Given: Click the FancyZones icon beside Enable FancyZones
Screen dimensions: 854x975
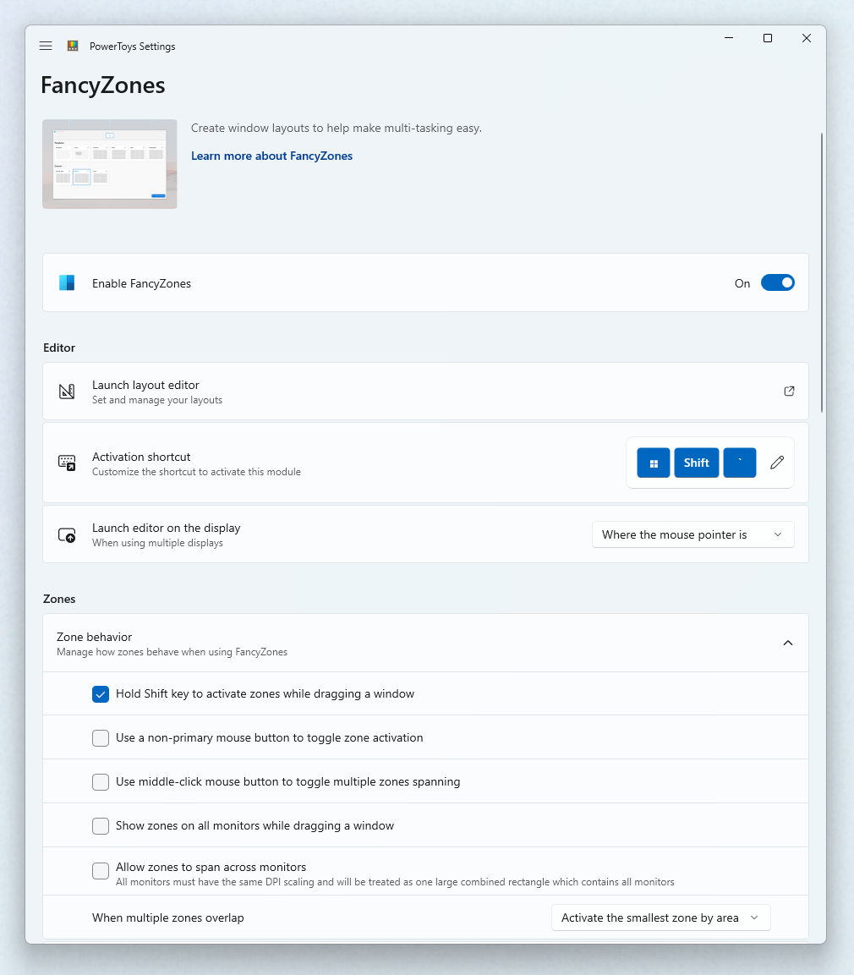Looking at the screenshot, I should tap(66, 282).
